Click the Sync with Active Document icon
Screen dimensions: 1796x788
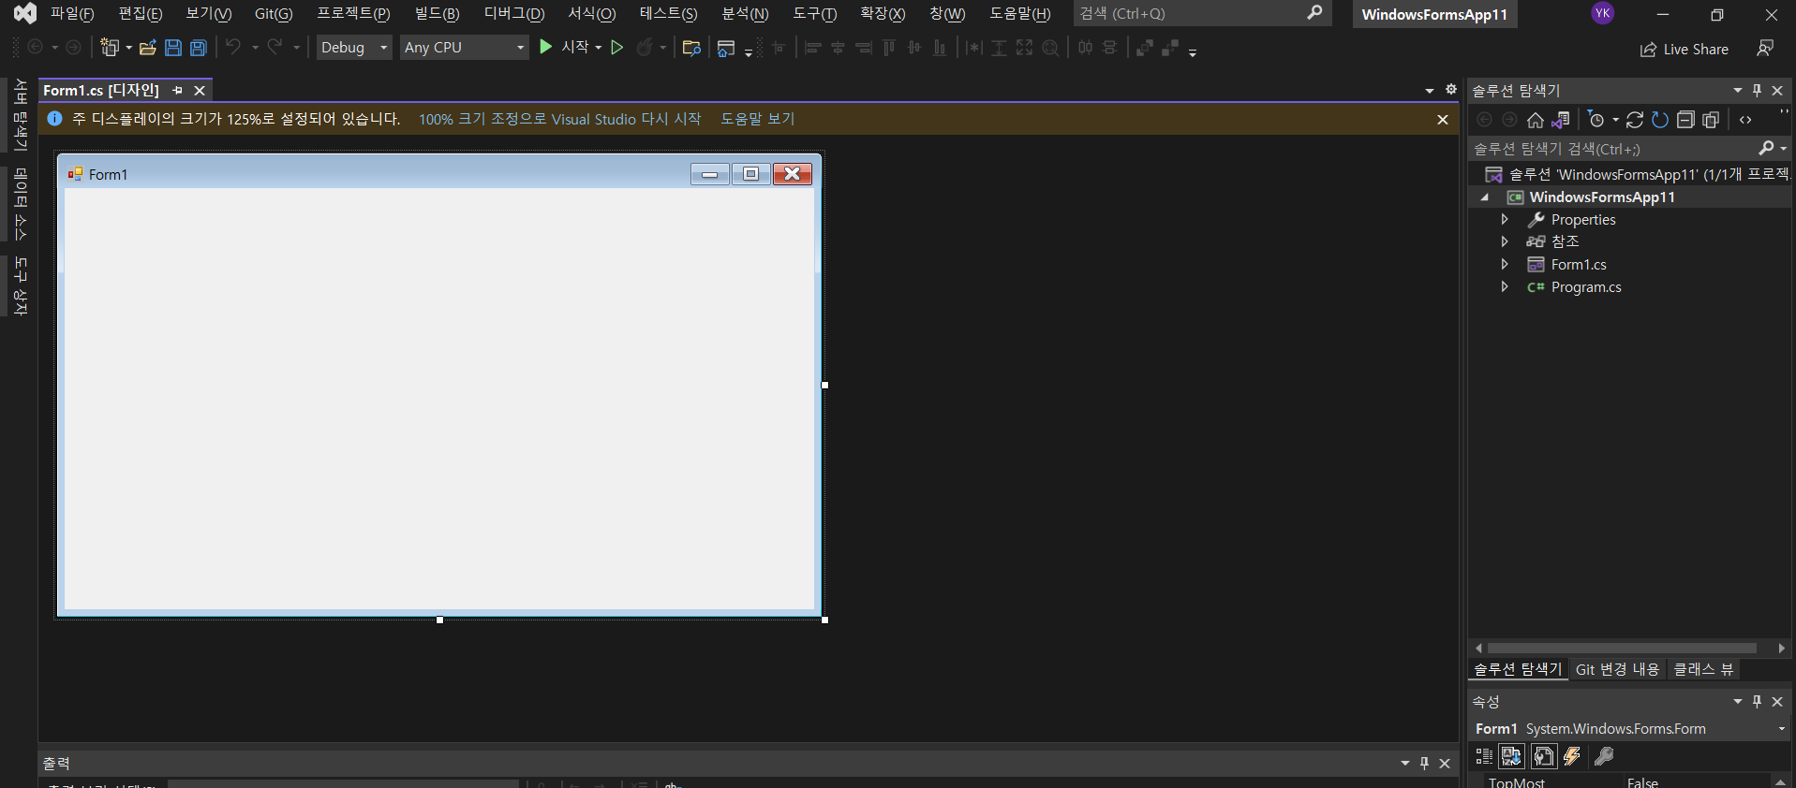pyautogui.click(x=1635, y=120)
